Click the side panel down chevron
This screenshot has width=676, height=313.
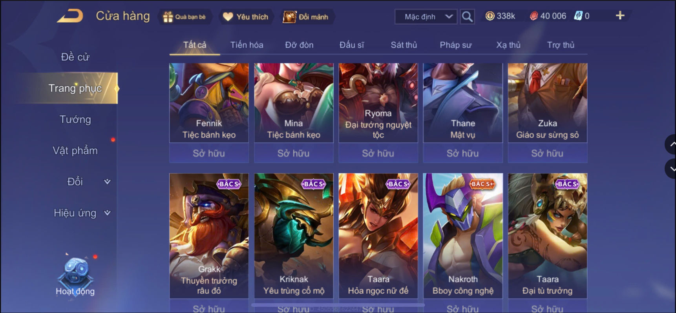coord(671,169)
